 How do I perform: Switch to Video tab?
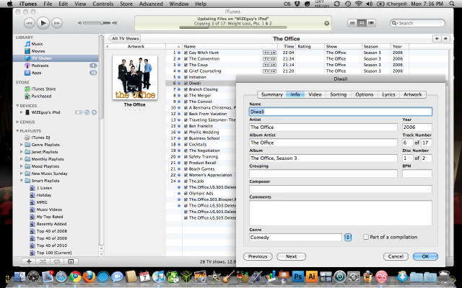tap(315, 94)
